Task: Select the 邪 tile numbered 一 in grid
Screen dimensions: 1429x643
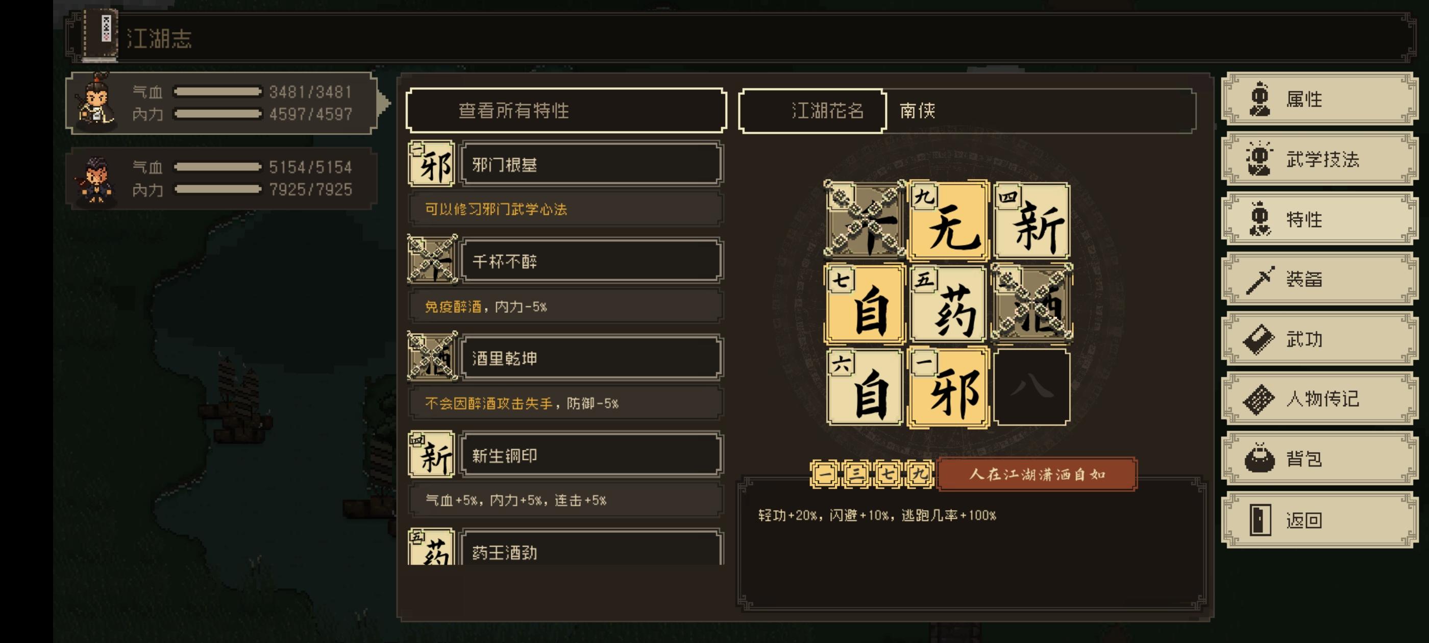Action: 948,387
